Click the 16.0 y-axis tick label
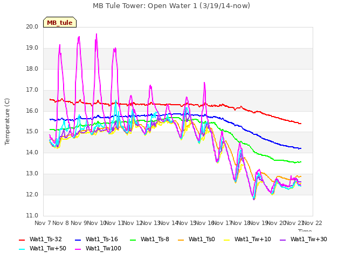Image resolution: width=345 pixels, height=259 pixels. [32, 111]
